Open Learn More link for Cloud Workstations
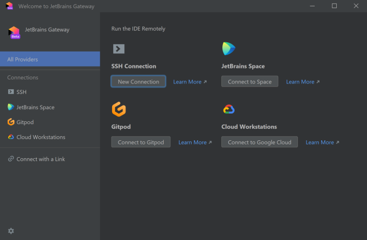 click(x=322, y=142)
